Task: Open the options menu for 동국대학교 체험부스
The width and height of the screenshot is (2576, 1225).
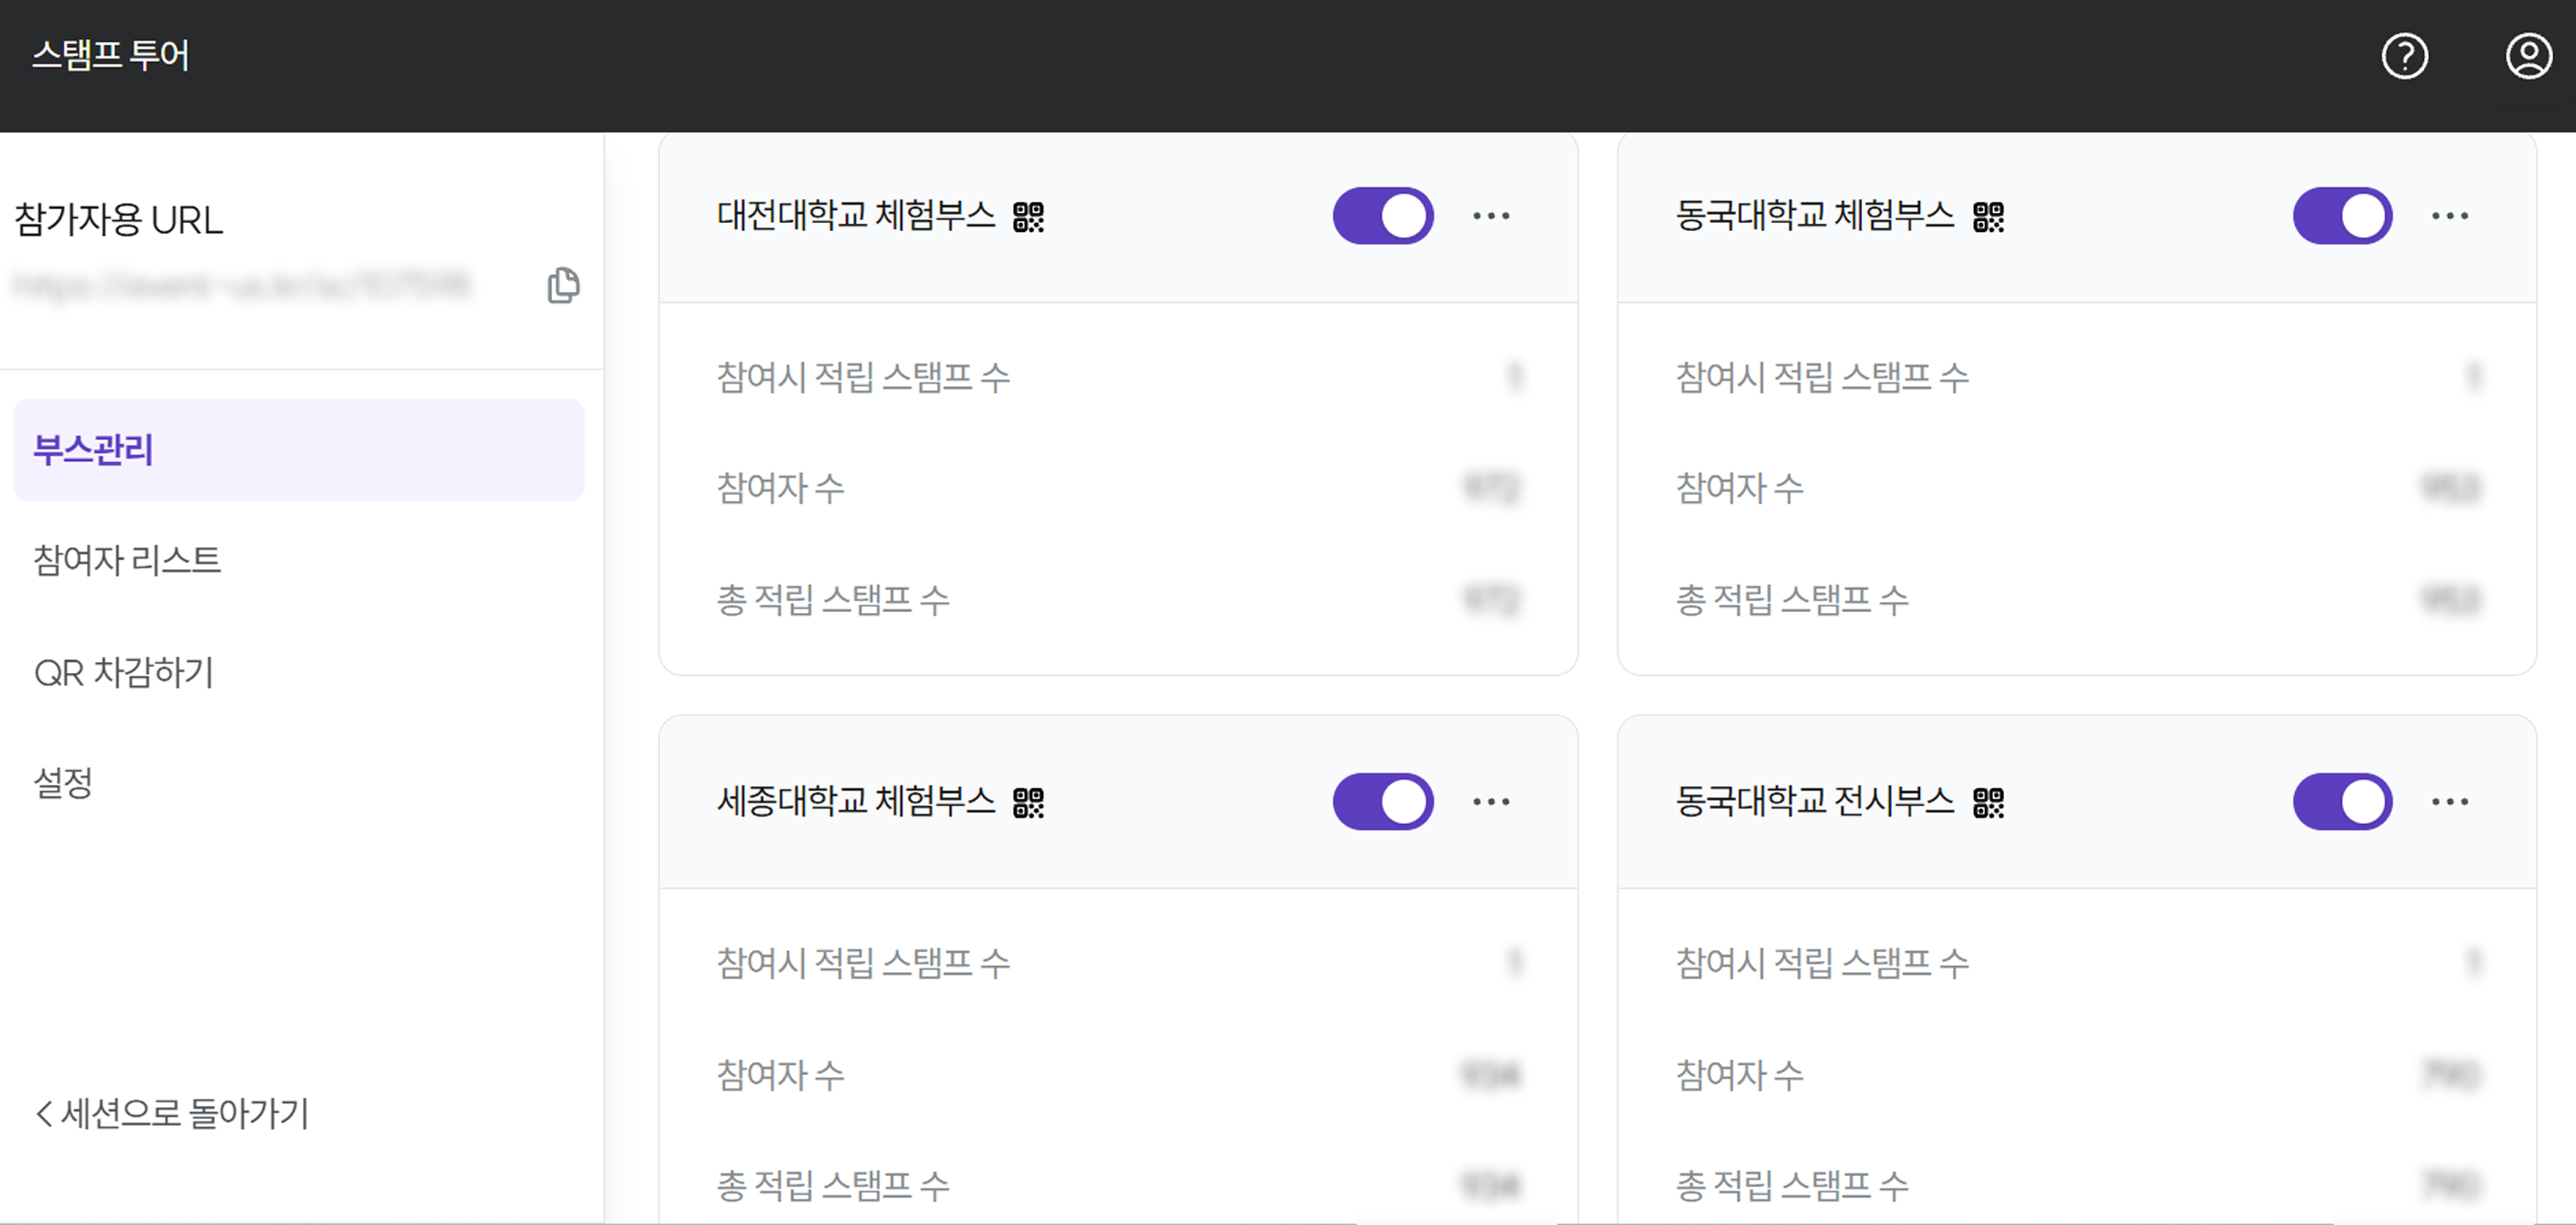Action: tap(2451, 215)
